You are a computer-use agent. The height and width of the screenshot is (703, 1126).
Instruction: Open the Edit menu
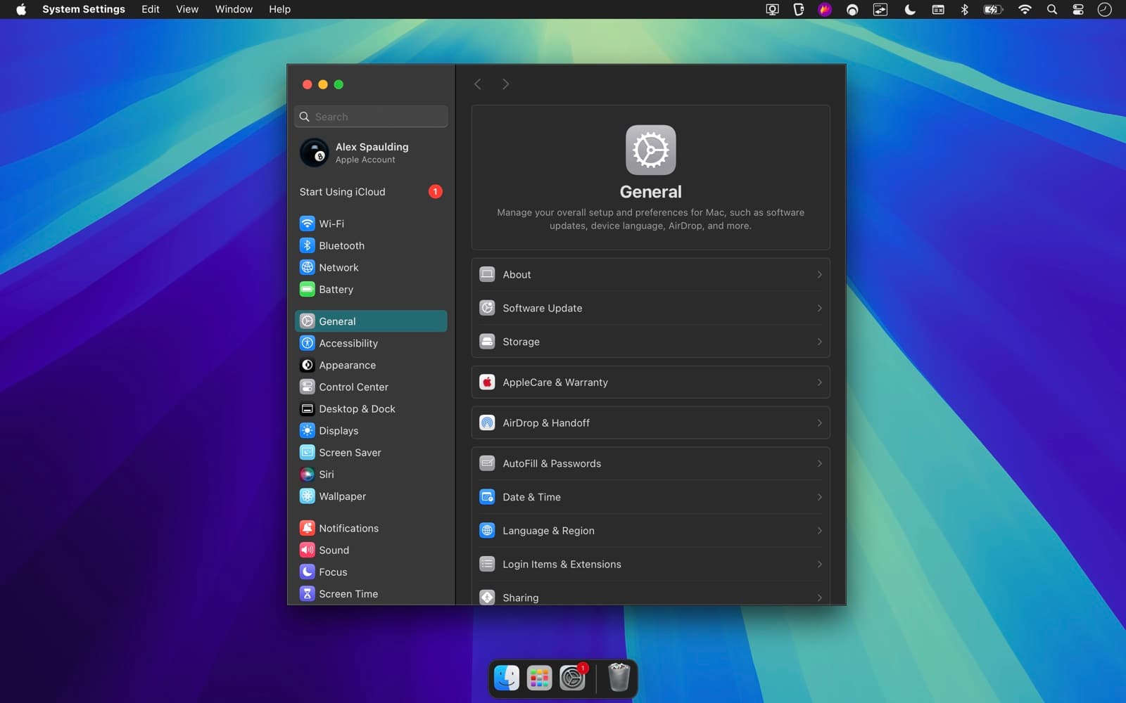coord(151,9)
